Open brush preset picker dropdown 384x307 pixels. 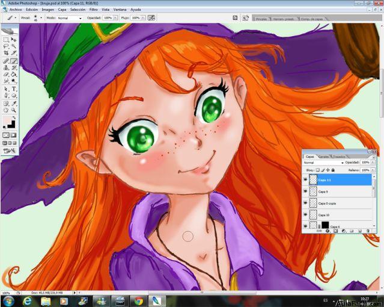(x=41, y=17)
